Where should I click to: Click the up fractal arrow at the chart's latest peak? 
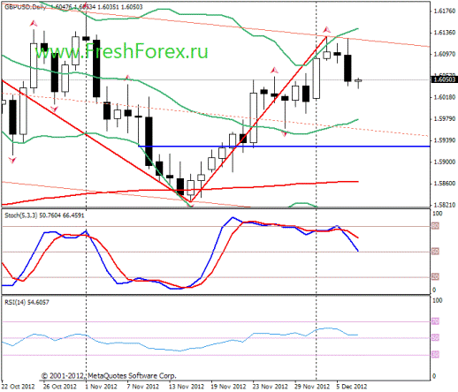click(326, 30)
